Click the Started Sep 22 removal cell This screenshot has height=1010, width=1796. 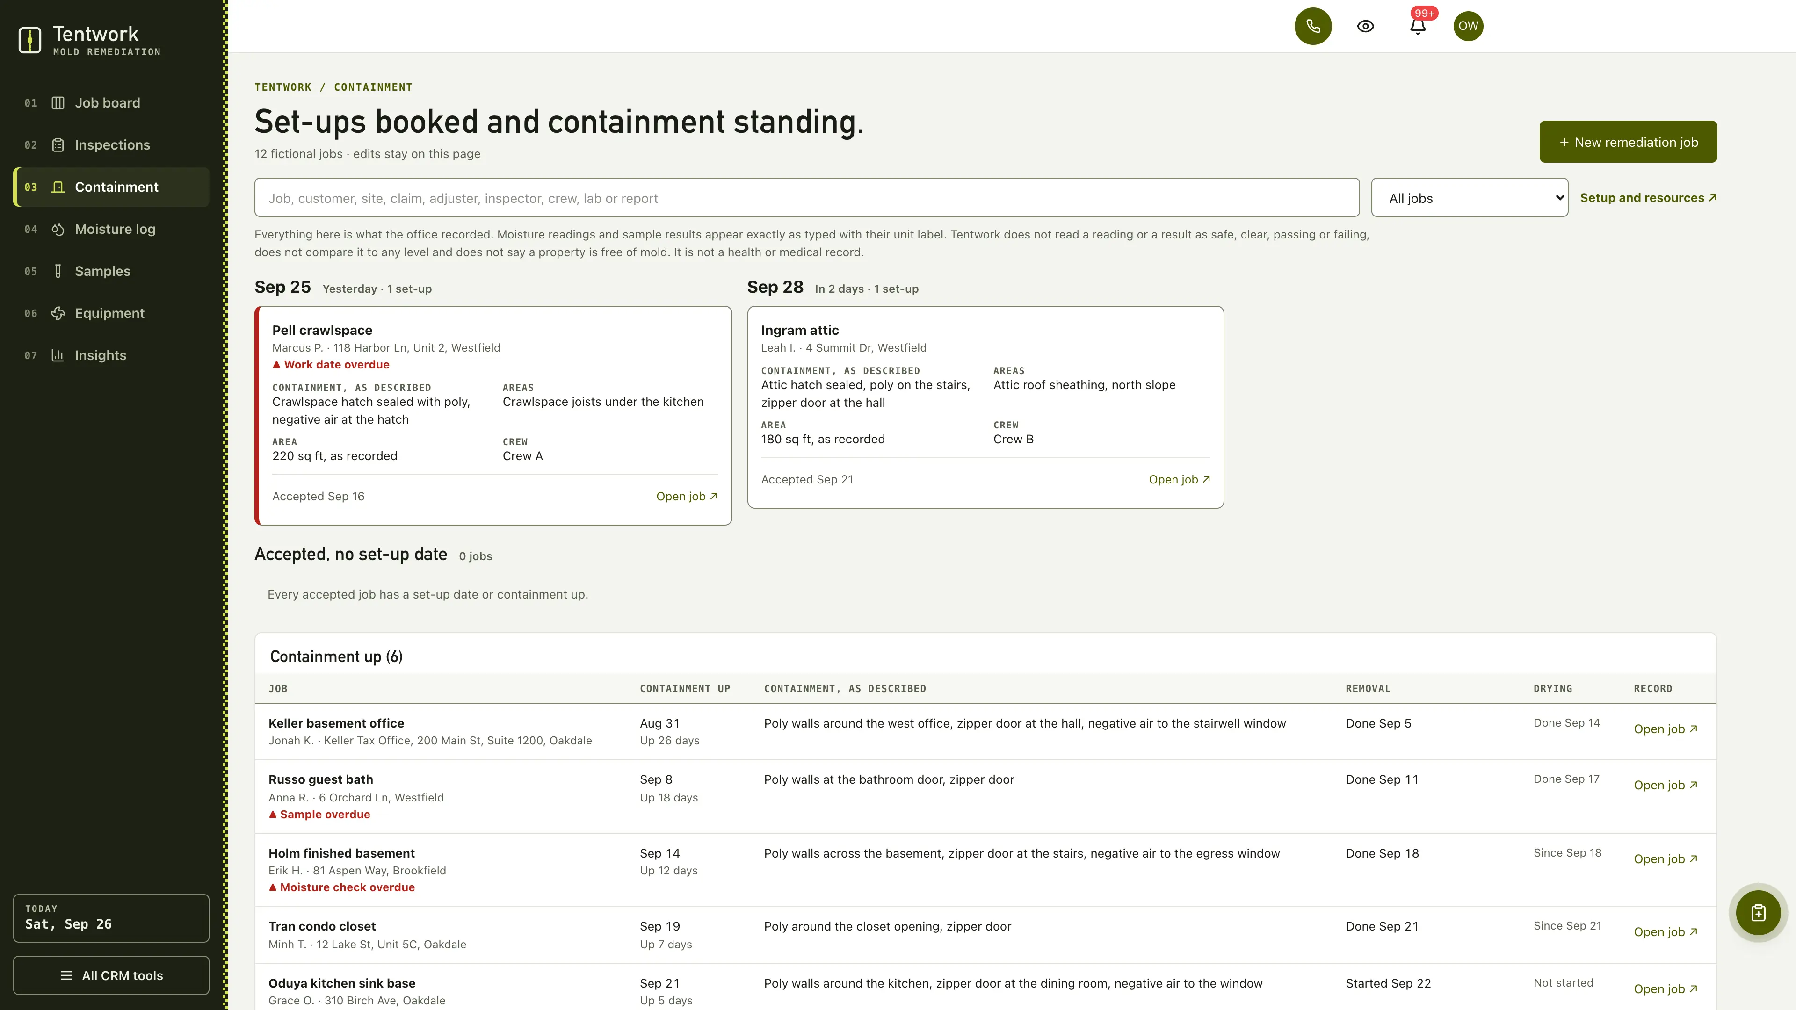click(x=1388, y=983)
